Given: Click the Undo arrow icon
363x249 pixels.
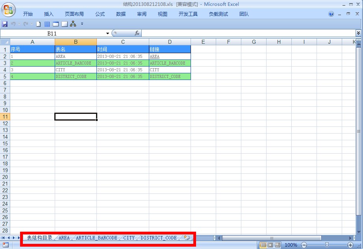Looking at the screenshot, I should pos(13,24).
